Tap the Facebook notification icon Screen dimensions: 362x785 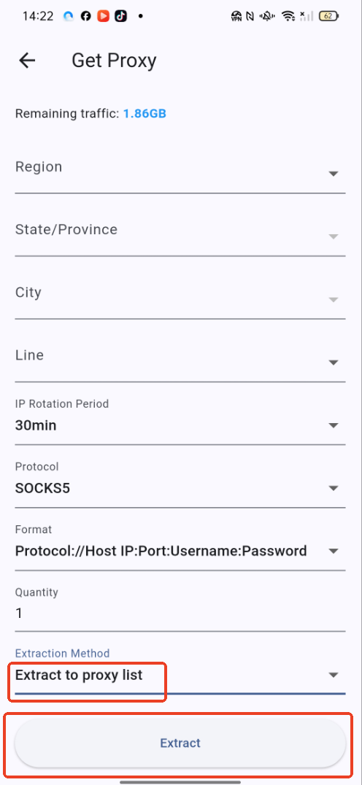[86, 16]
